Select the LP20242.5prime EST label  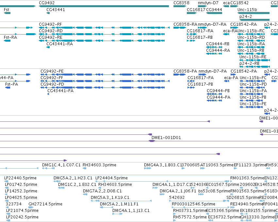point(22,217)
